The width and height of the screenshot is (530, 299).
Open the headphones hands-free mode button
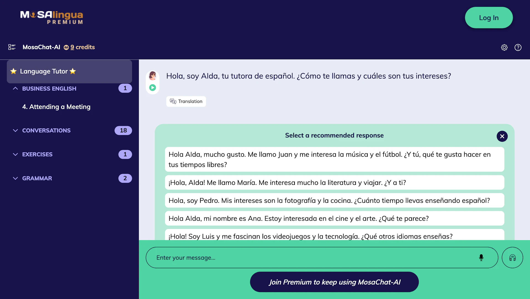512,258
